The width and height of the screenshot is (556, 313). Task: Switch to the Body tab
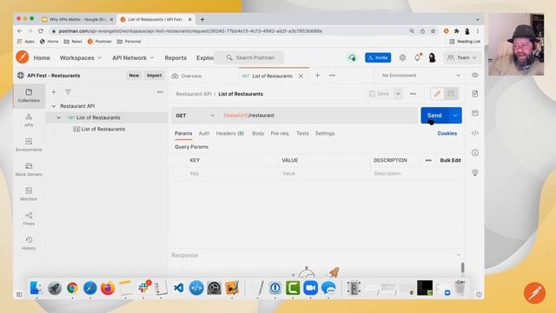(258, 133)
